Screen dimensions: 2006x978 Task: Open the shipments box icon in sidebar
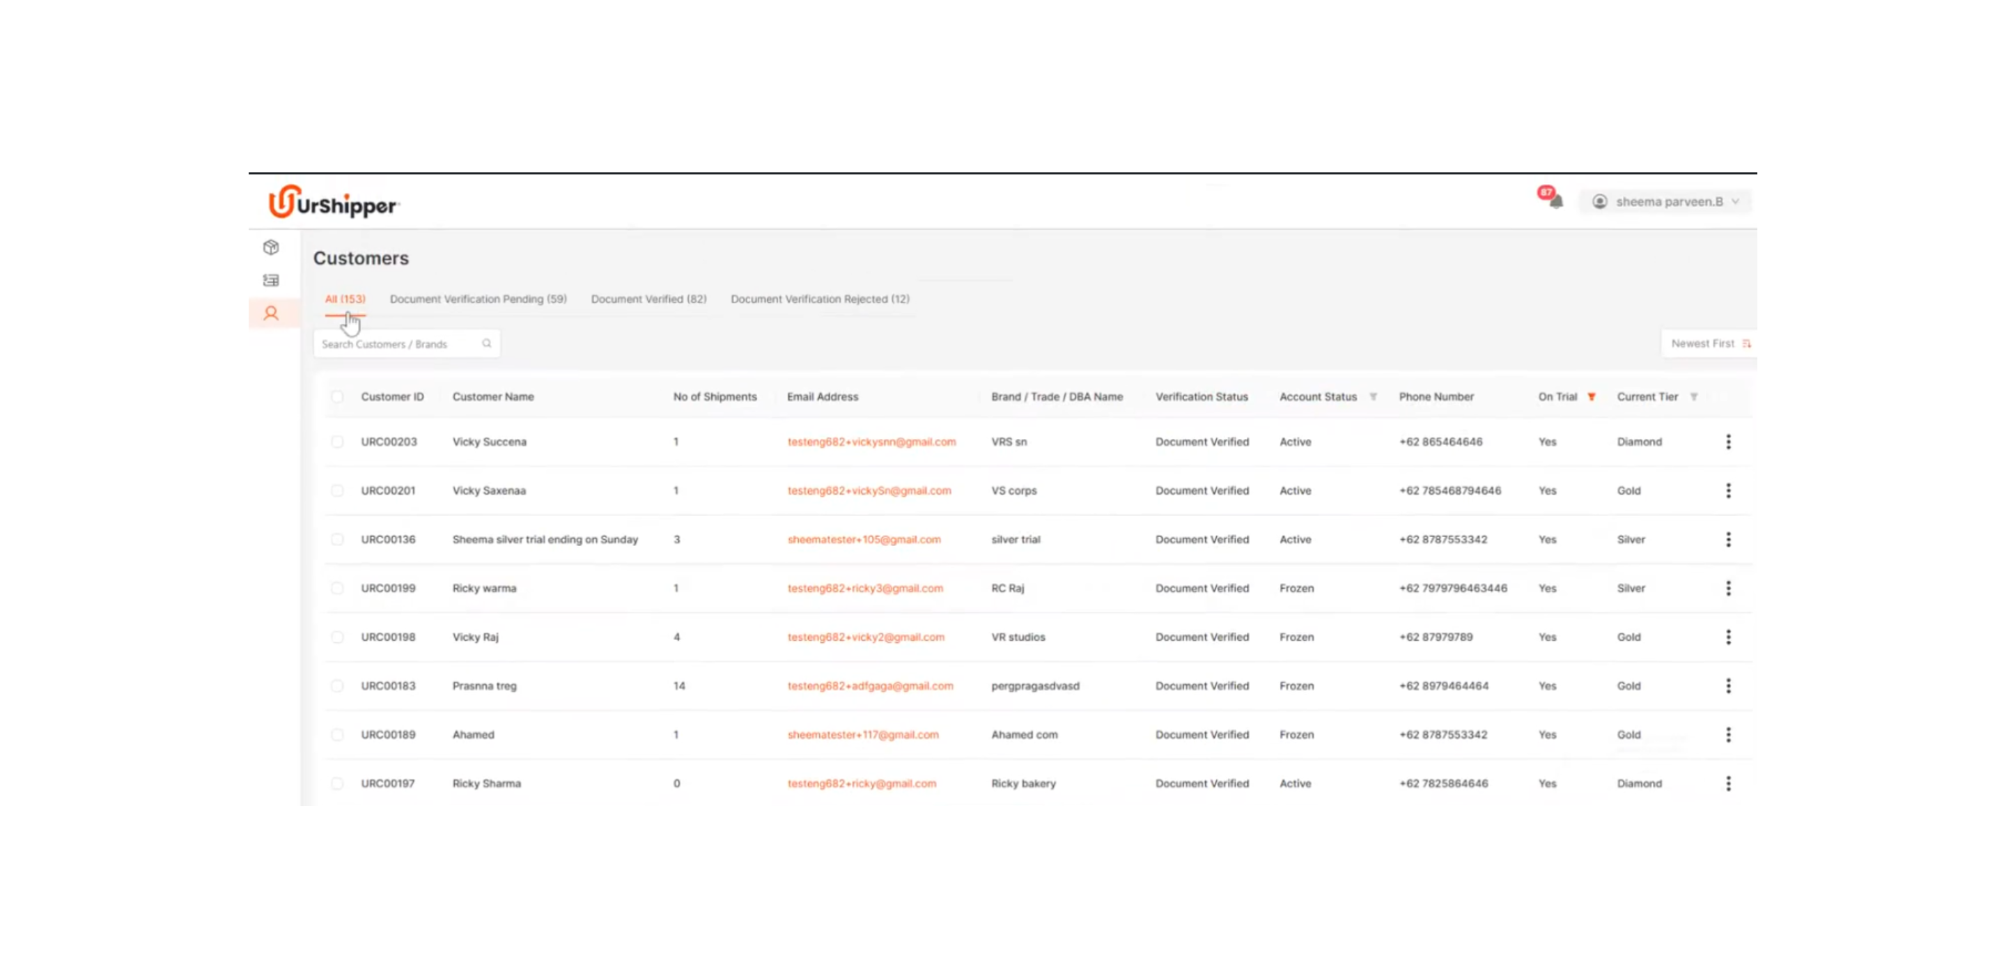(271, 247)
